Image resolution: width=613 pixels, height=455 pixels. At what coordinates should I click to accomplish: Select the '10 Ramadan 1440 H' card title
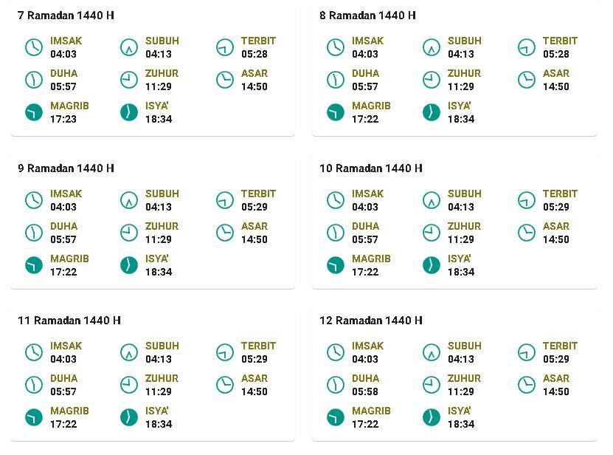tap(371, 168)
